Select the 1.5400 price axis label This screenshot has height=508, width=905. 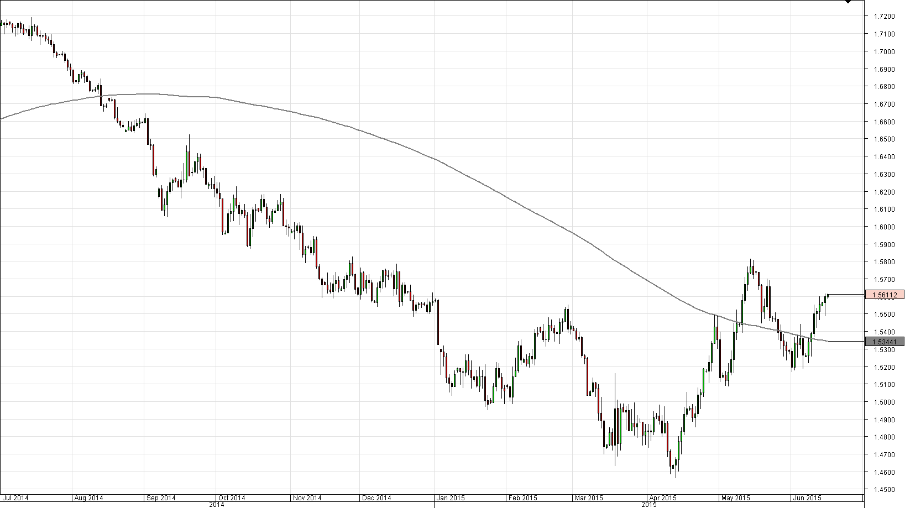[884, 332]
